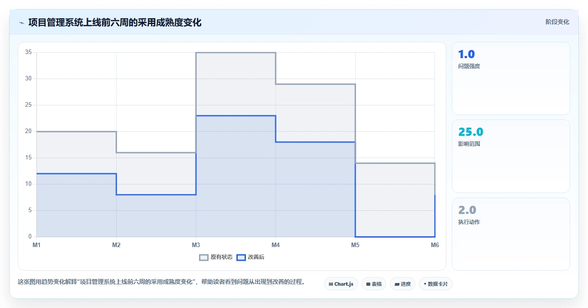Click the 20 y-axis label
This screenshot has height=308, width=588.
pyautogui.click(x=28, y=131)
